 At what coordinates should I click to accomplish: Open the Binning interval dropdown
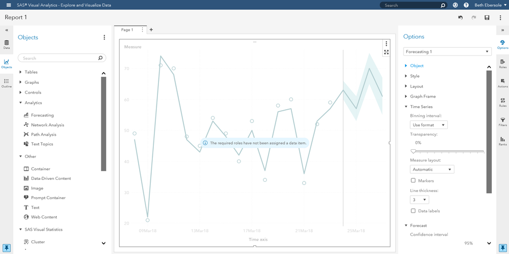pyautogui.click(x=428, y=125)
